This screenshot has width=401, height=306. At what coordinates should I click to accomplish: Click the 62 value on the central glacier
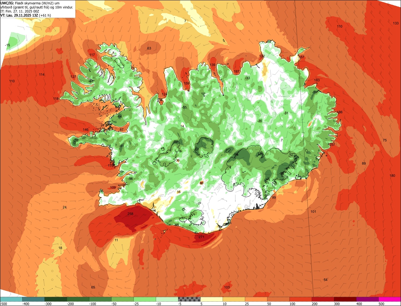[176, 142]
